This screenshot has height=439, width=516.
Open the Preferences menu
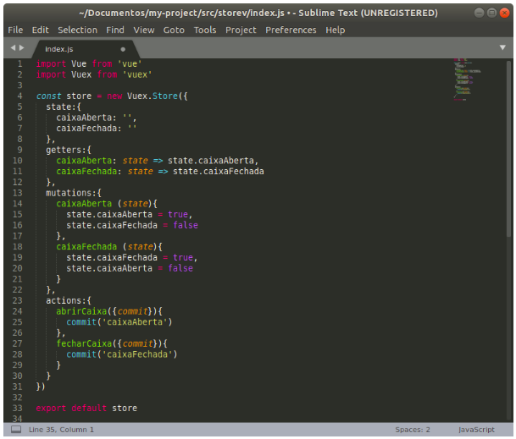(291, 30)
